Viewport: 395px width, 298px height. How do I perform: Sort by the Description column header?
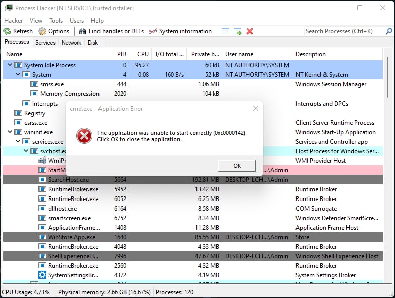point(337,54)
